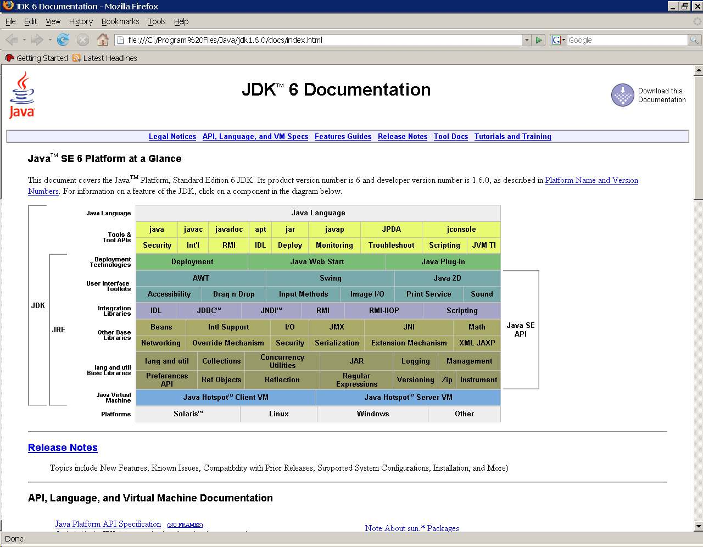Click javadoc cell in the diagram
Image resolution: width=703 pixels, height=547 pixels.
[x=229, y=230]
